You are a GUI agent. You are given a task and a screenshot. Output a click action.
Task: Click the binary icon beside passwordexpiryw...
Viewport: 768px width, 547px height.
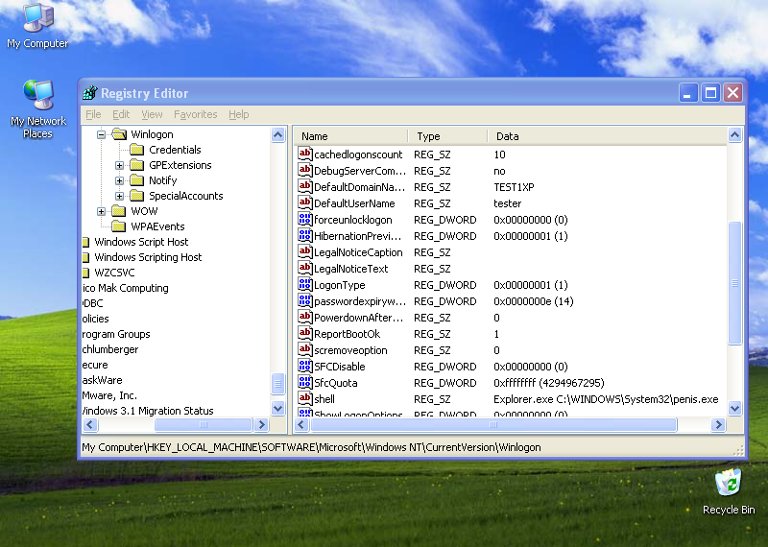[x=305, y=301]
